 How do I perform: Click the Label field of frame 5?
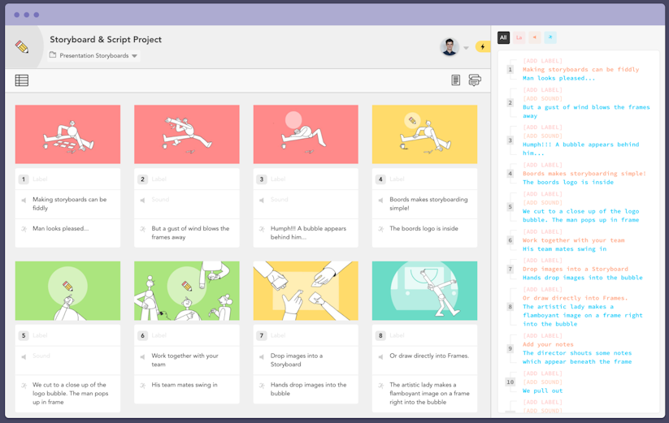pos(67,335)
